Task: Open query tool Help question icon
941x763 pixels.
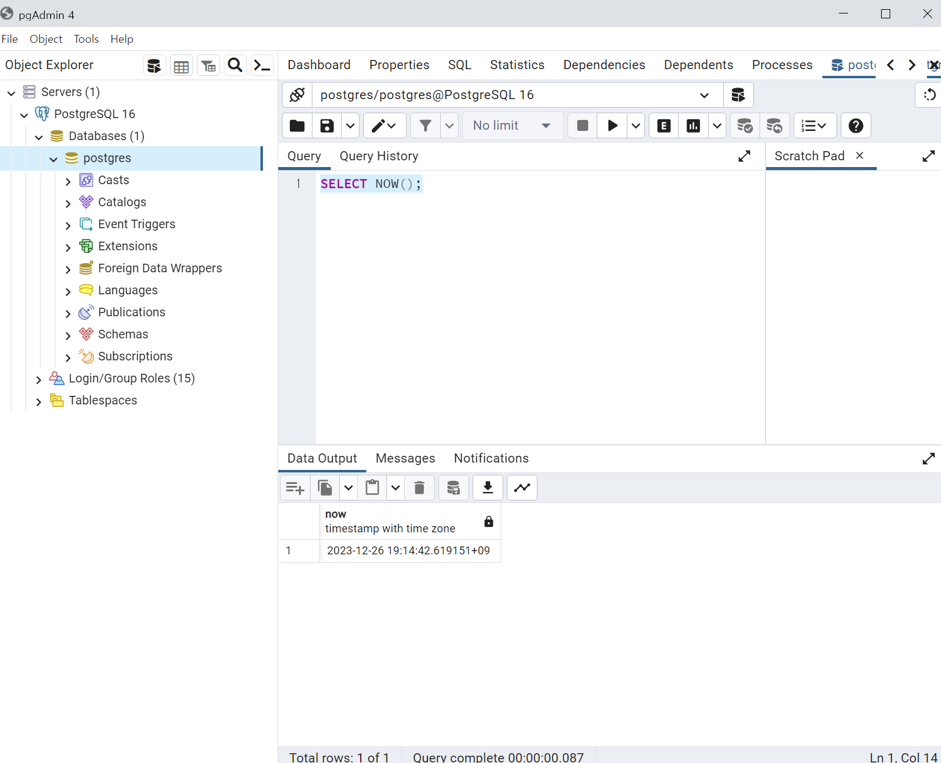Action: point(856,125)
